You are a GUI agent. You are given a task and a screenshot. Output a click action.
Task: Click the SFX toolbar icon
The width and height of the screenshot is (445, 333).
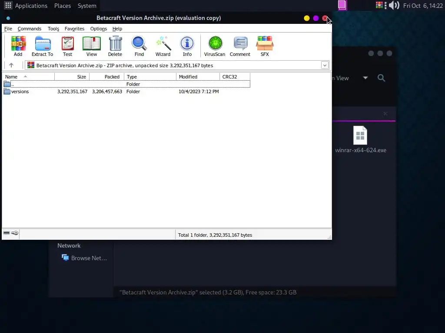[x=265, y=46]
